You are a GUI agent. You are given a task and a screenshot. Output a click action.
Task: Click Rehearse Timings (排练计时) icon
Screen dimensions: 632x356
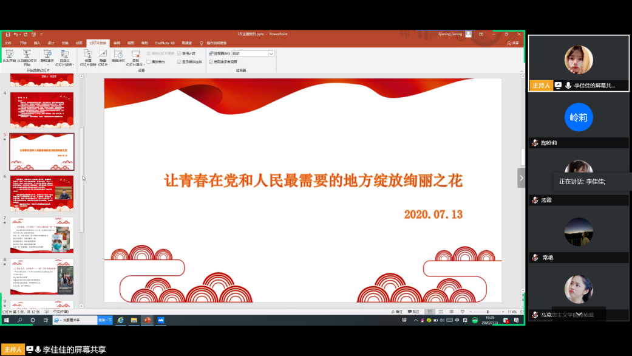(118, 56)
